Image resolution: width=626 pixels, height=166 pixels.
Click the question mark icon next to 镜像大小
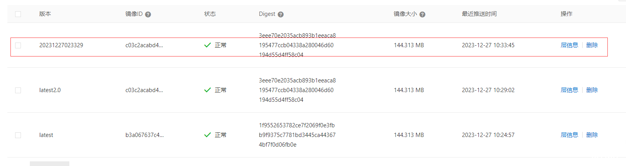422,14
